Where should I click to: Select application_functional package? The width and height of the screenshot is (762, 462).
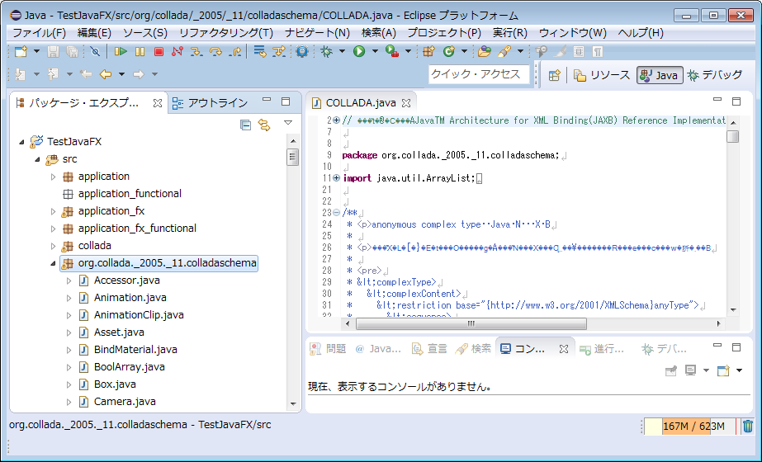coord(130,194)
